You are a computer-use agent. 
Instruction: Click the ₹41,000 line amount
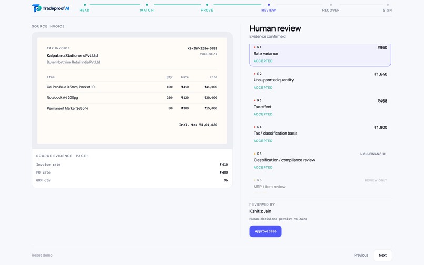pyautogui.click(x=210, y=87)
